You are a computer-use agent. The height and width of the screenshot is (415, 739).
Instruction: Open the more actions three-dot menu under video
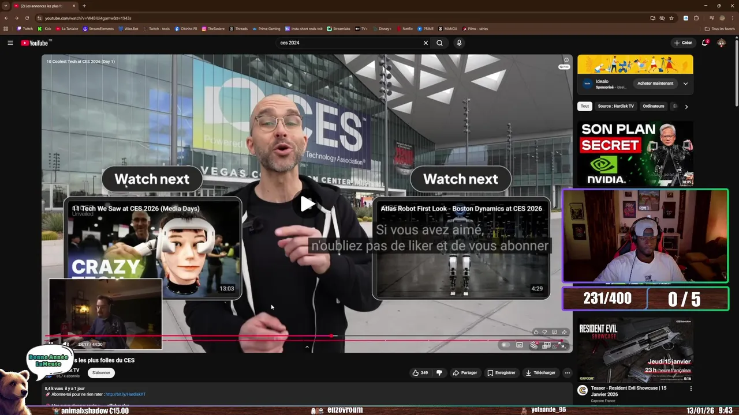pyautogui.click(x=567, y=373)
